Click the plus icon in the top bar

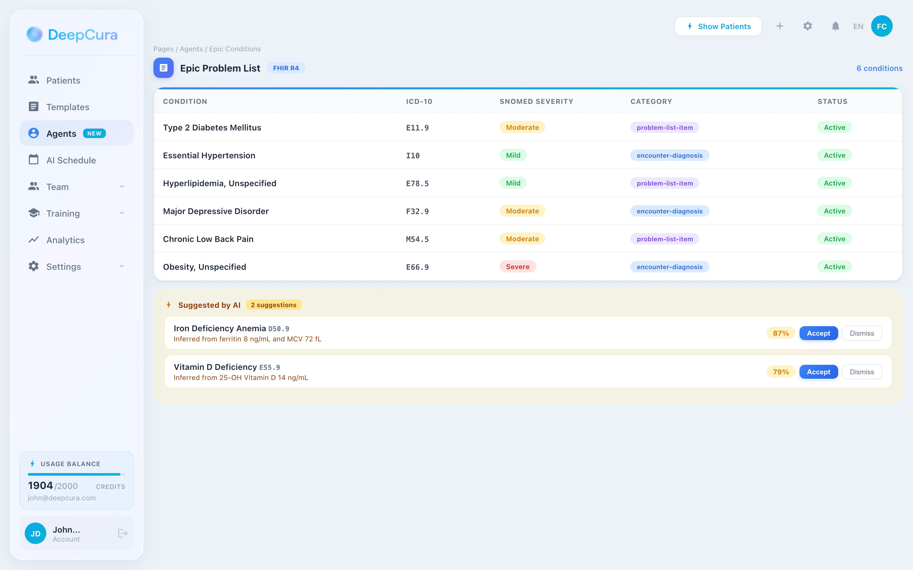tap(780, 26)
